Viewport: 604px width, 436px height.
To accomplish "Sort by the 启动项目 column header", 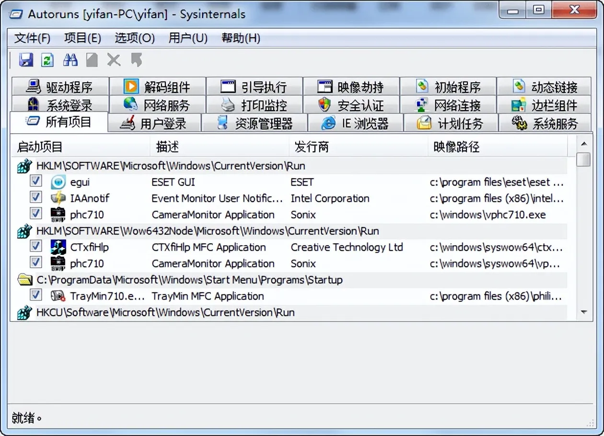I will click(x=81, y=147).
